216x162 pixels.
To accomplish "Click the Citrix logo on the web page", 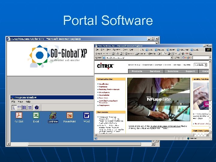I will coord(105,66).
